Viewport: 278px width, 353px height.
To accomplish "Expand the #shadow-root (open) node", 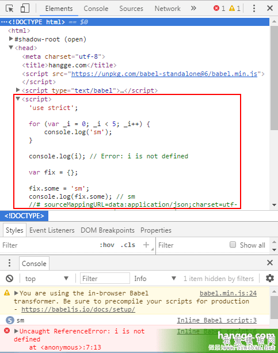I will point(10,39).
